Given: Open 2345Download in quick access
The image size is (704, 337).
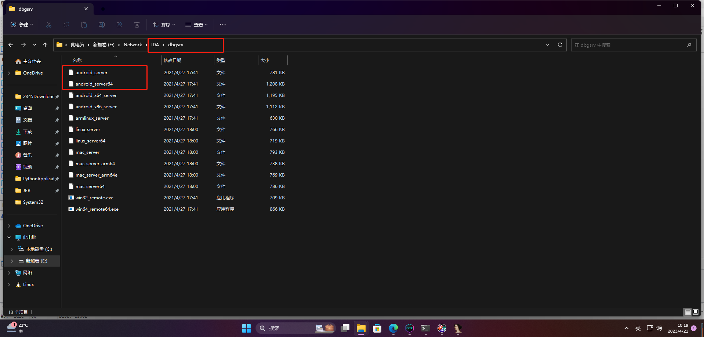Looking at the screenshot, I should (35, 97).
